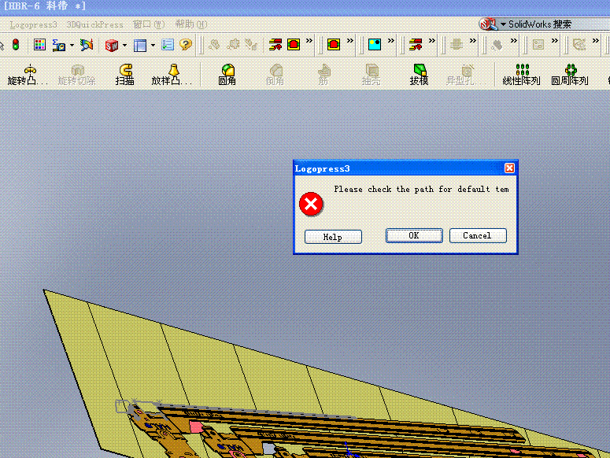Viewport: 610px width, 458px height.
Task: Open the Logopress3 menu
Action: 34,24
